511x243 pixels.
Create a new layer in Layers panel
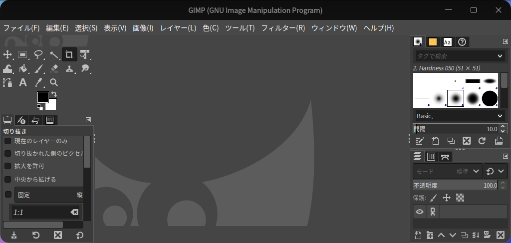[x=418, y=235]
